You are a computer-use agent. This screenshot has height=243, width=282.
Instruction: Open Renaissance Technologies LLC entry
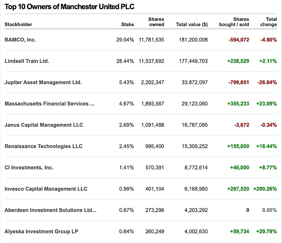pos(43,146)
